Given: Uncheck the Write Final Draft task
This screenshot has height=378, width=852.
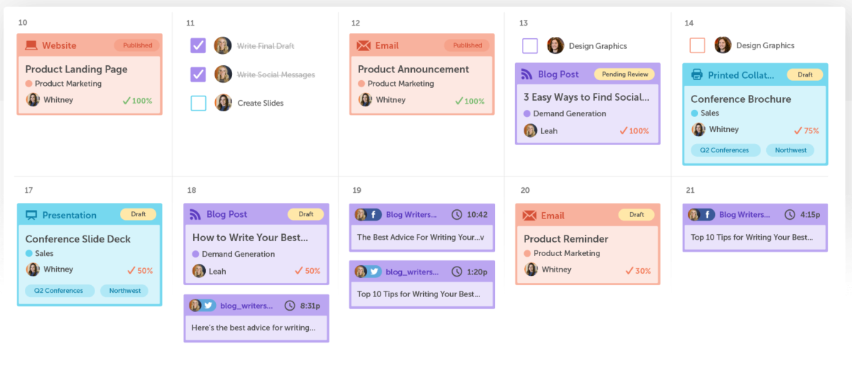Looking at the screenshot, I should coord(198,45).
